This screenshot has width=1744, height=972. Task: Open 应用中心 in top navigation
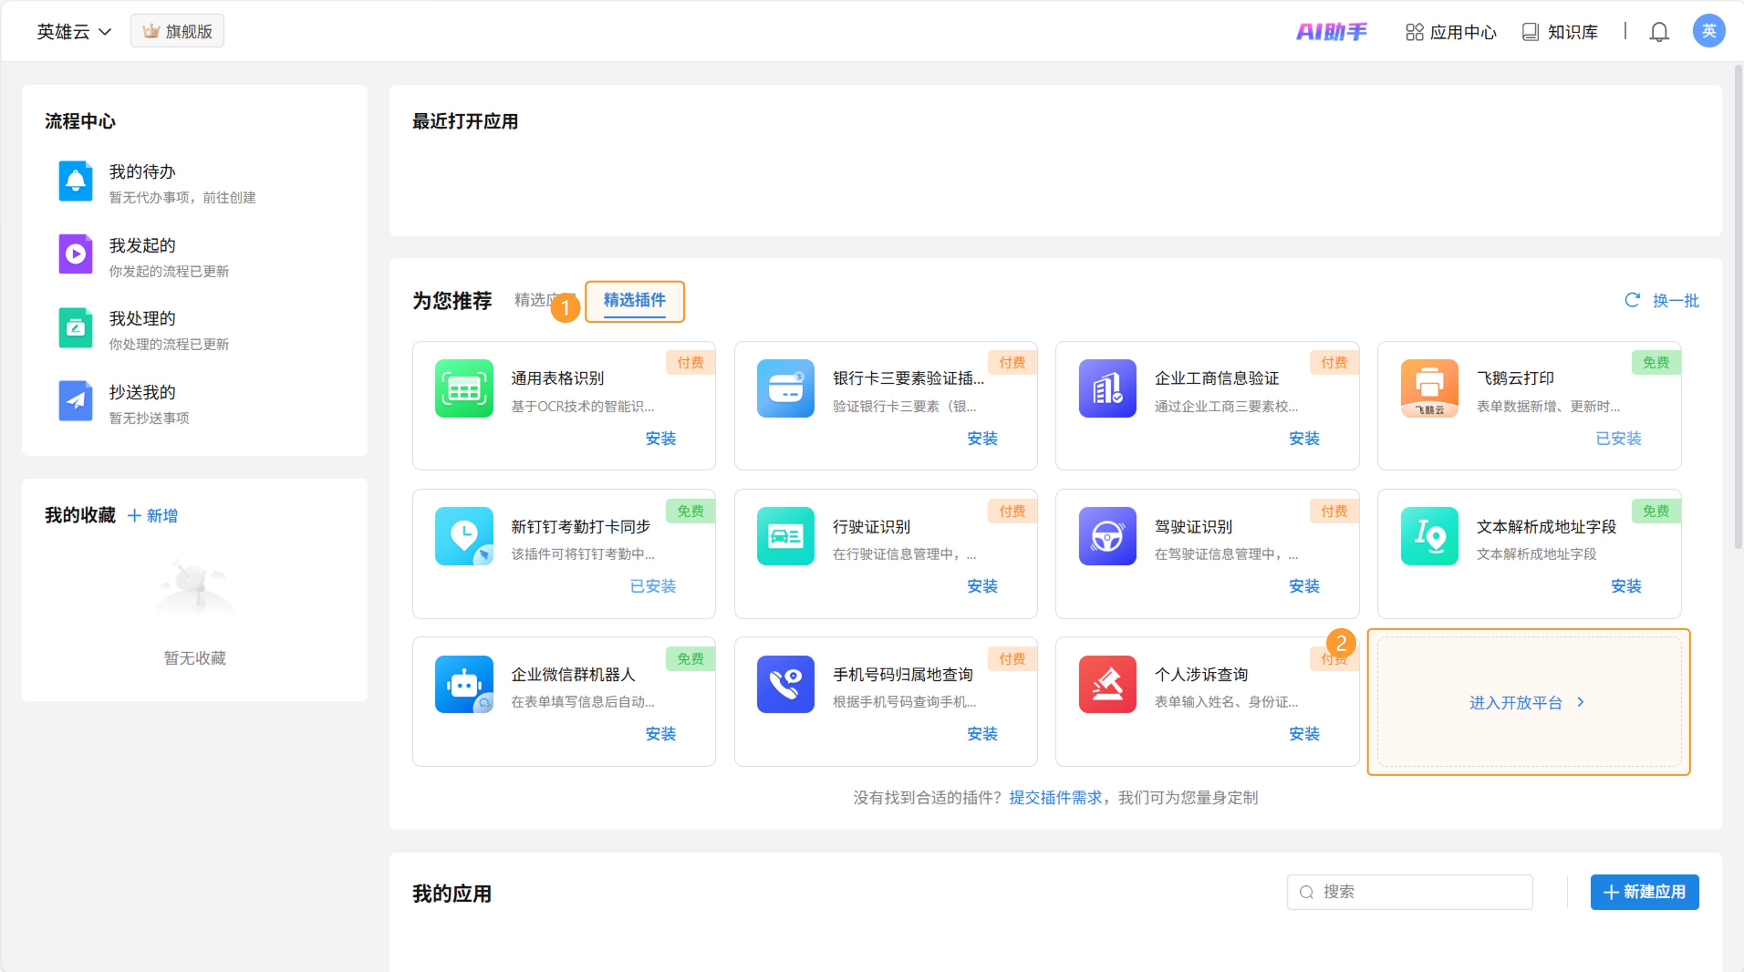tap(1451, 32)
